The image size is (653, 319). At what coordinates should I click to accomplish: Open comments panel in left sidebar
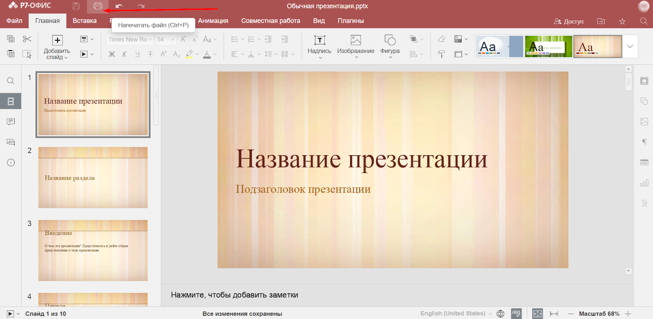(11, 121)
